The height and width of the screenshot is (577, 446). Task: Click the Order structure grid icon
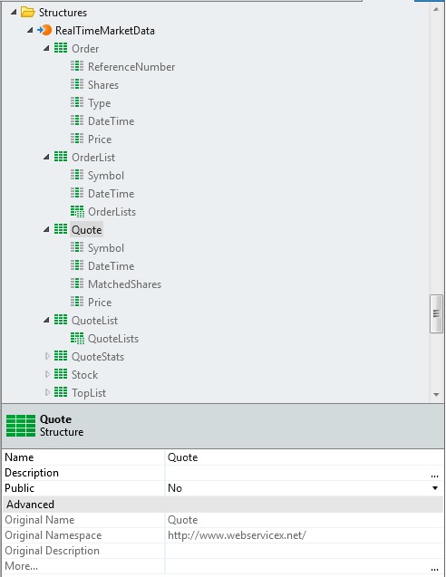61,48
